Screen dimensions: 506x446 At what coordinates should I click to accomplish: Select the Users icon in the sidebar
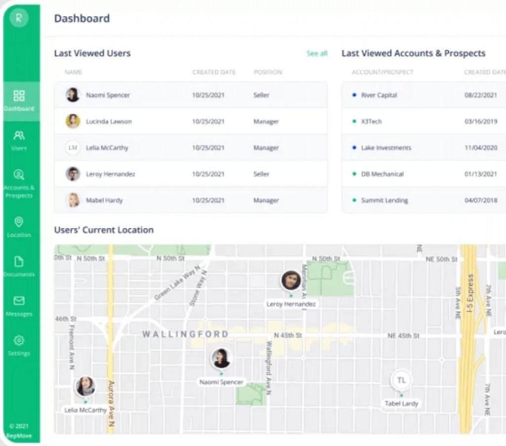(19, 135)
